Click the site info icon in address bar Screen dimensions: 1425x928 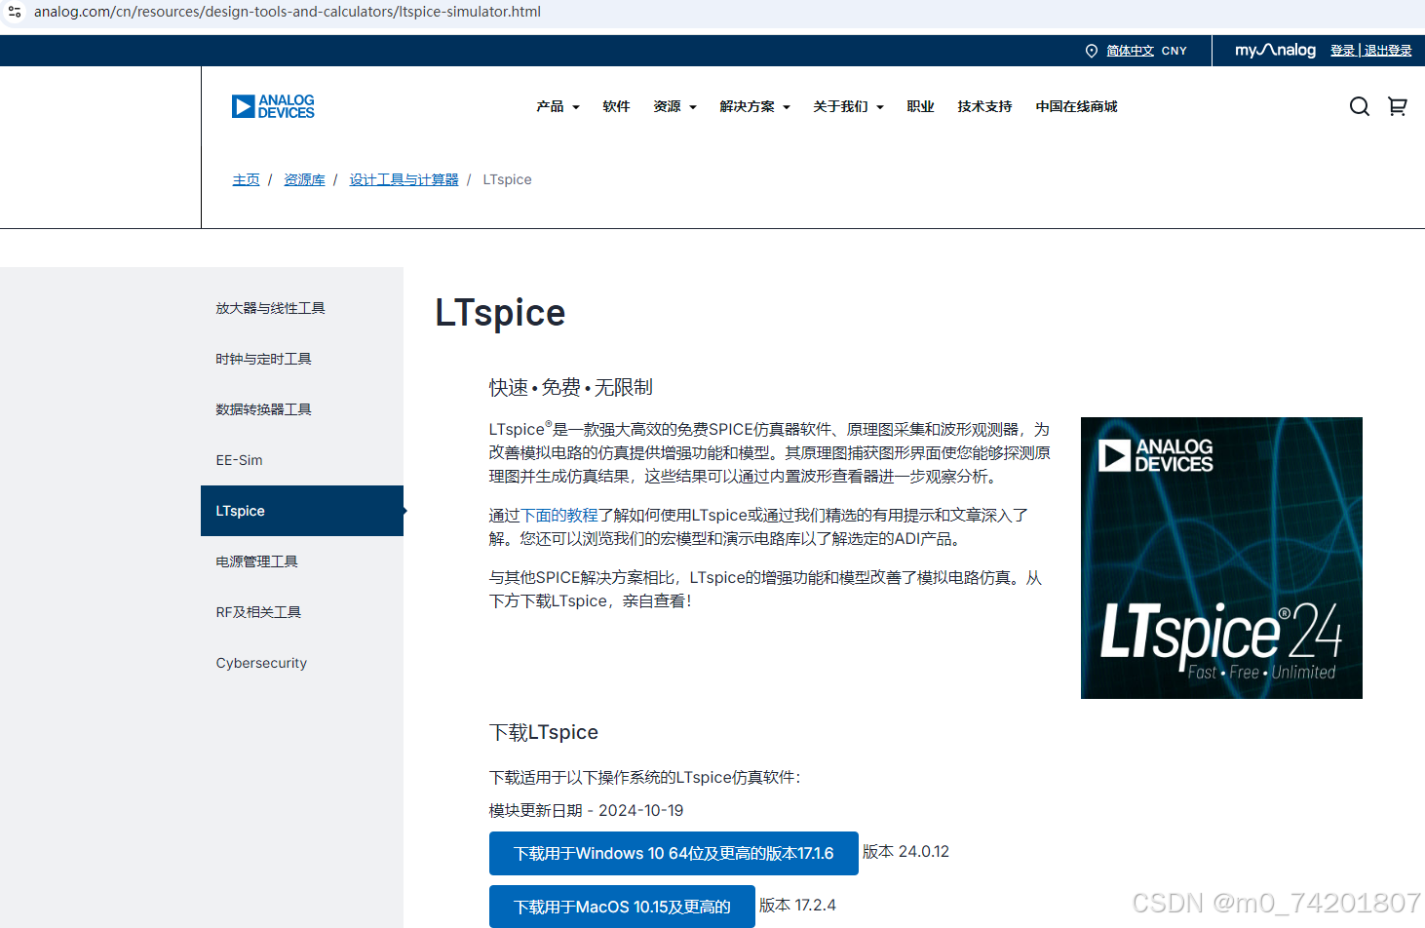[x=15, y=12]
